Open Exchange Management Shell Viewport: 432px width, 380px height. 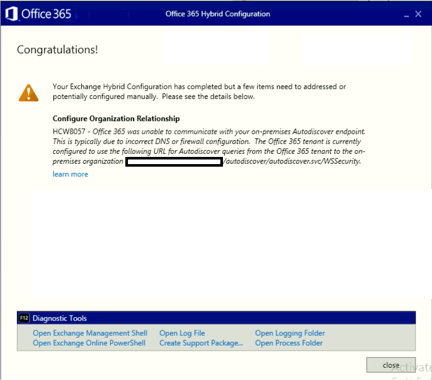pyautogui.click(x=90, y=333)
